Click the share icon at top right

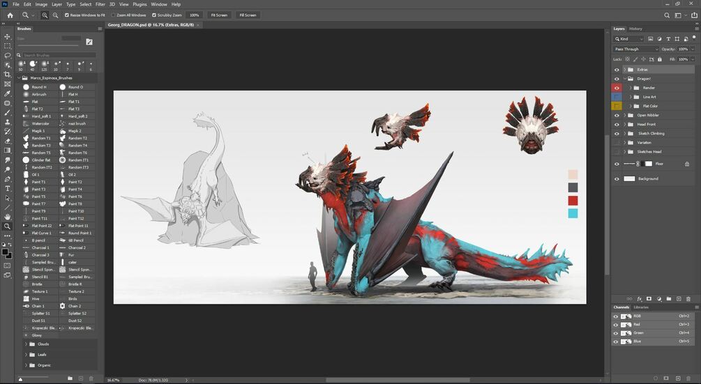(x=694, y=15)
